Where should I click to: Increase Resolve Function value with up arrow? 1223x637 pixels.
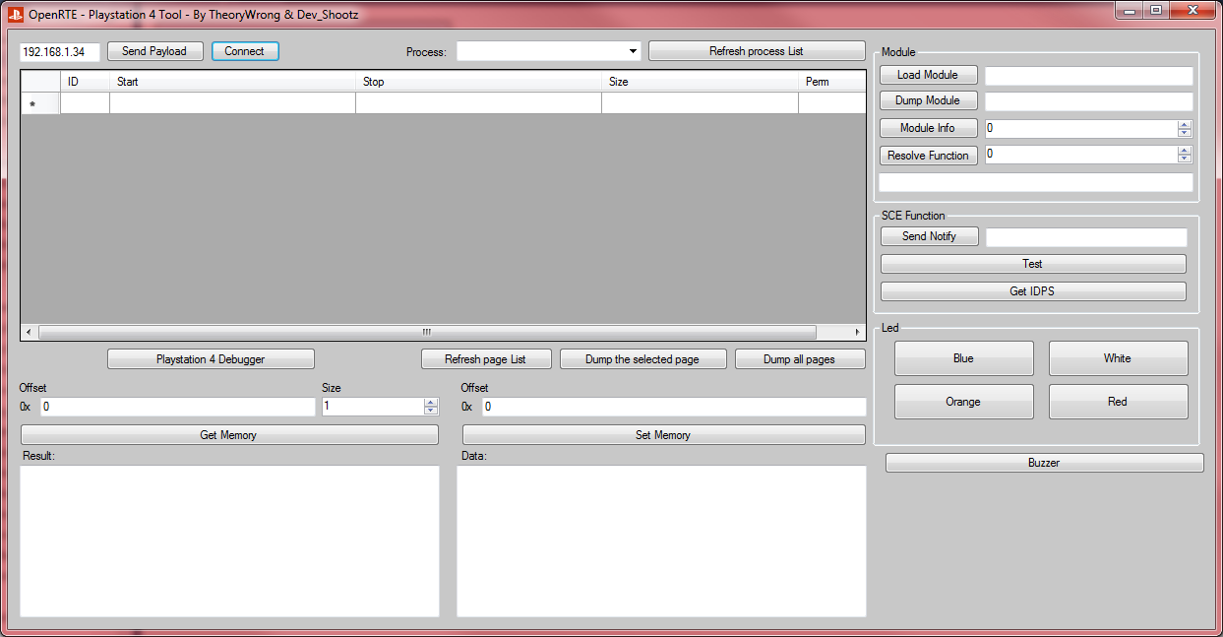tap(1185, 150)
